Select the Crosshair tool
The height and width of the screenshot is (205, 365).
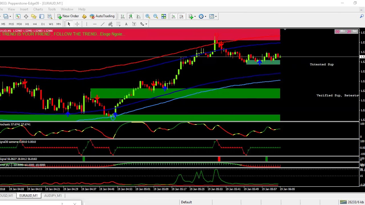[77, 24]
